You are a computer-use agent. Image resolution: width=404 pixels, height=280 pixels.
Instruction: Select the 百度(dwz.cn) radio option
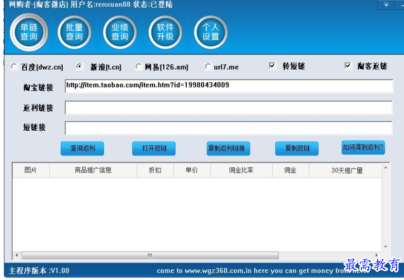coord(14,67)
